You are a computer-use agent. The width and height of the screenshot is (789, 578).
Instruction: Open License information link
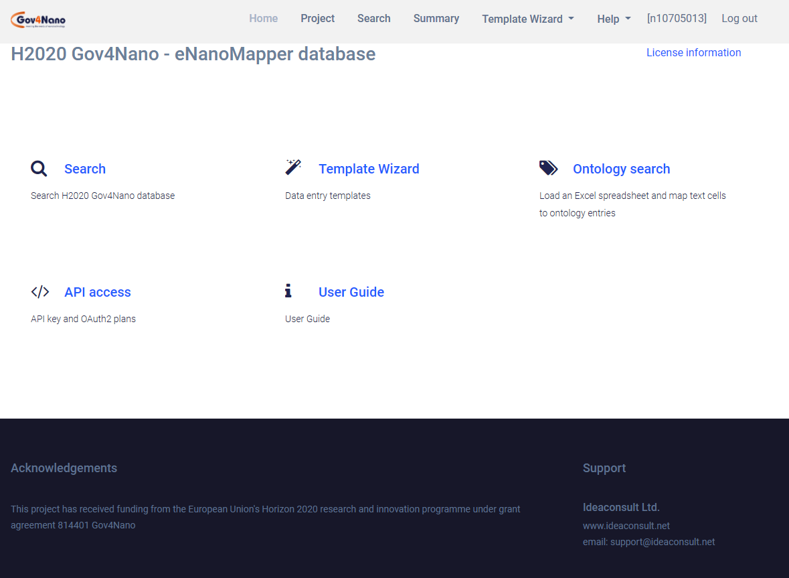click(x=693, y=53)
